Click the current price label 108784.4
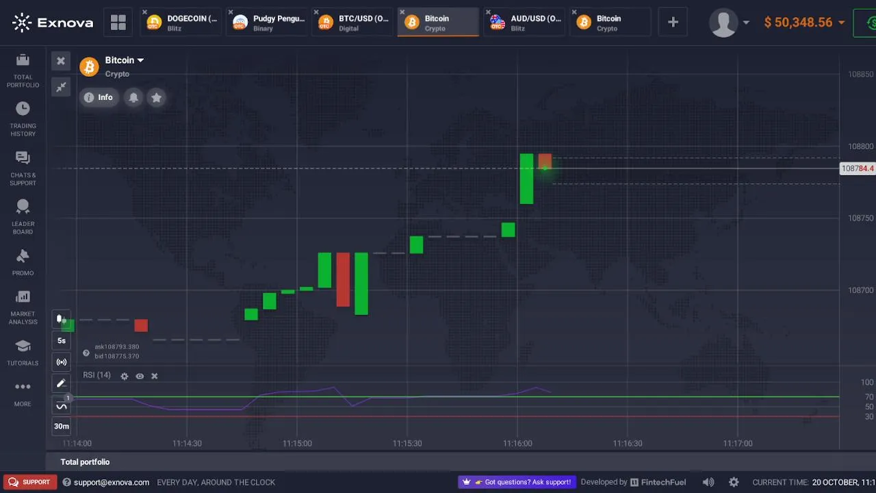Screen dimensions: 876x493 858,168
